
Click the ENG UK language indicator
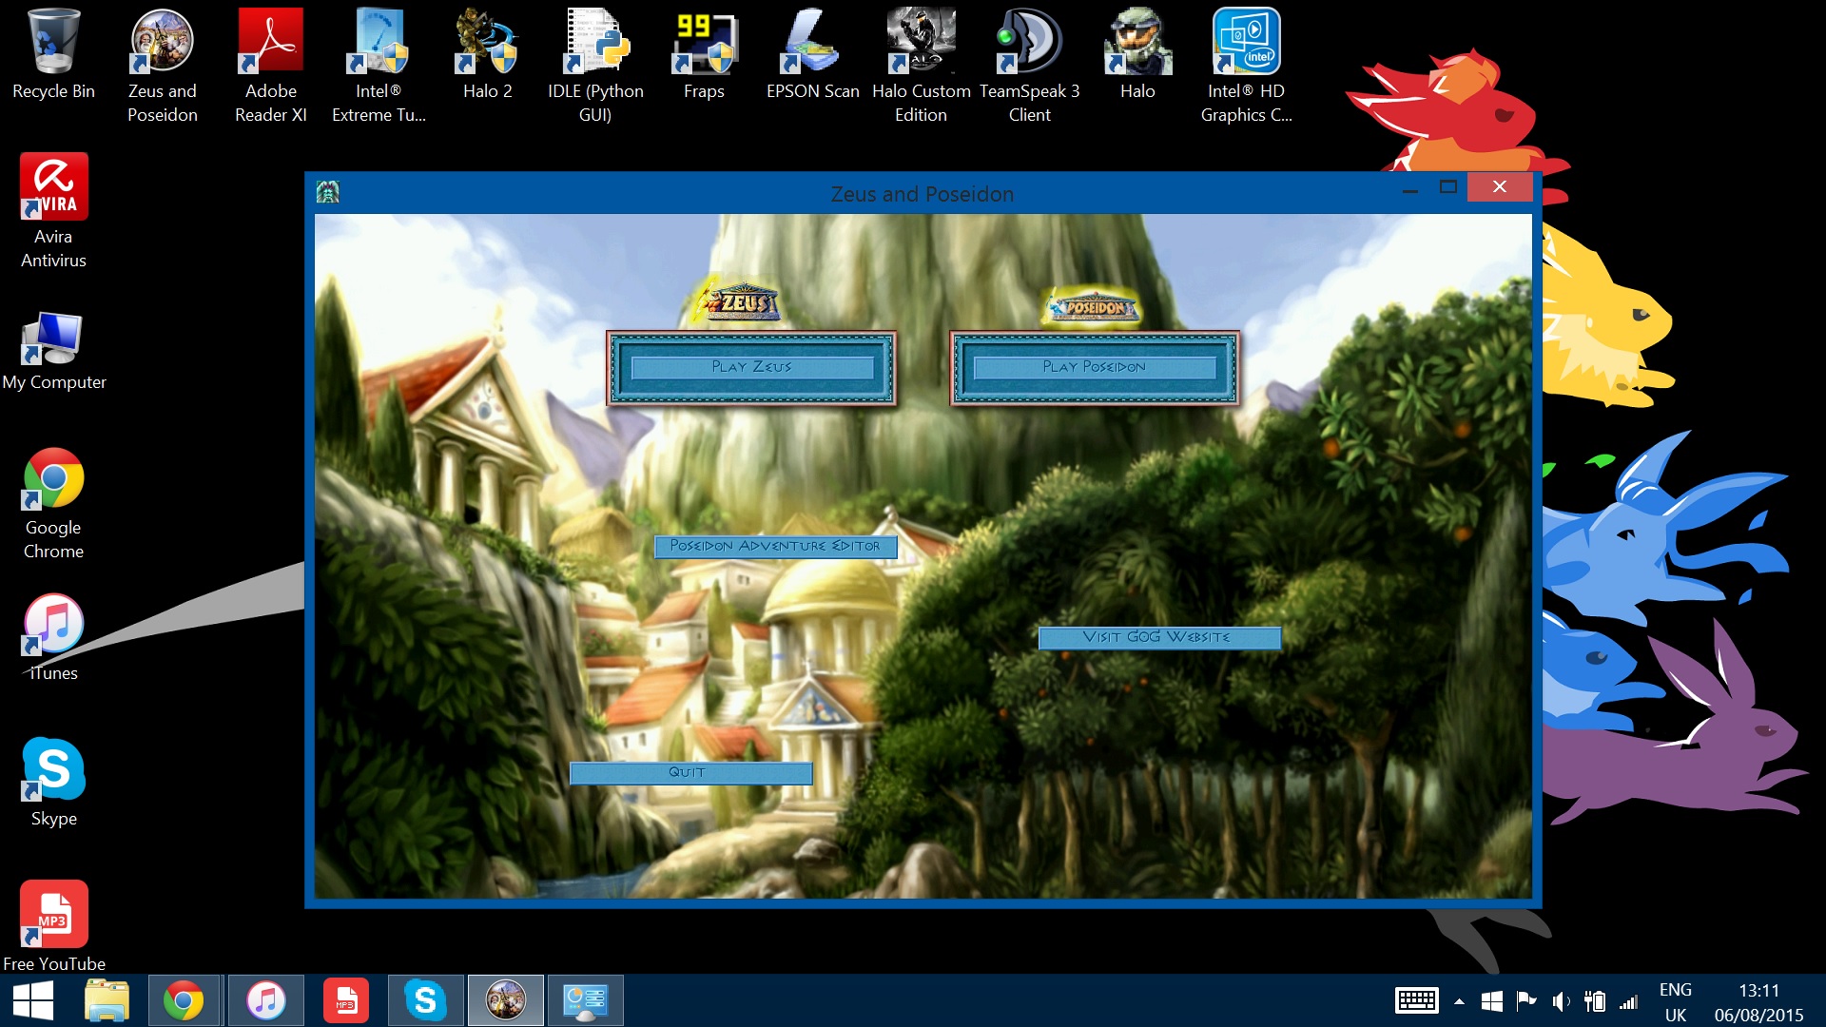tap(1676, 1002)
